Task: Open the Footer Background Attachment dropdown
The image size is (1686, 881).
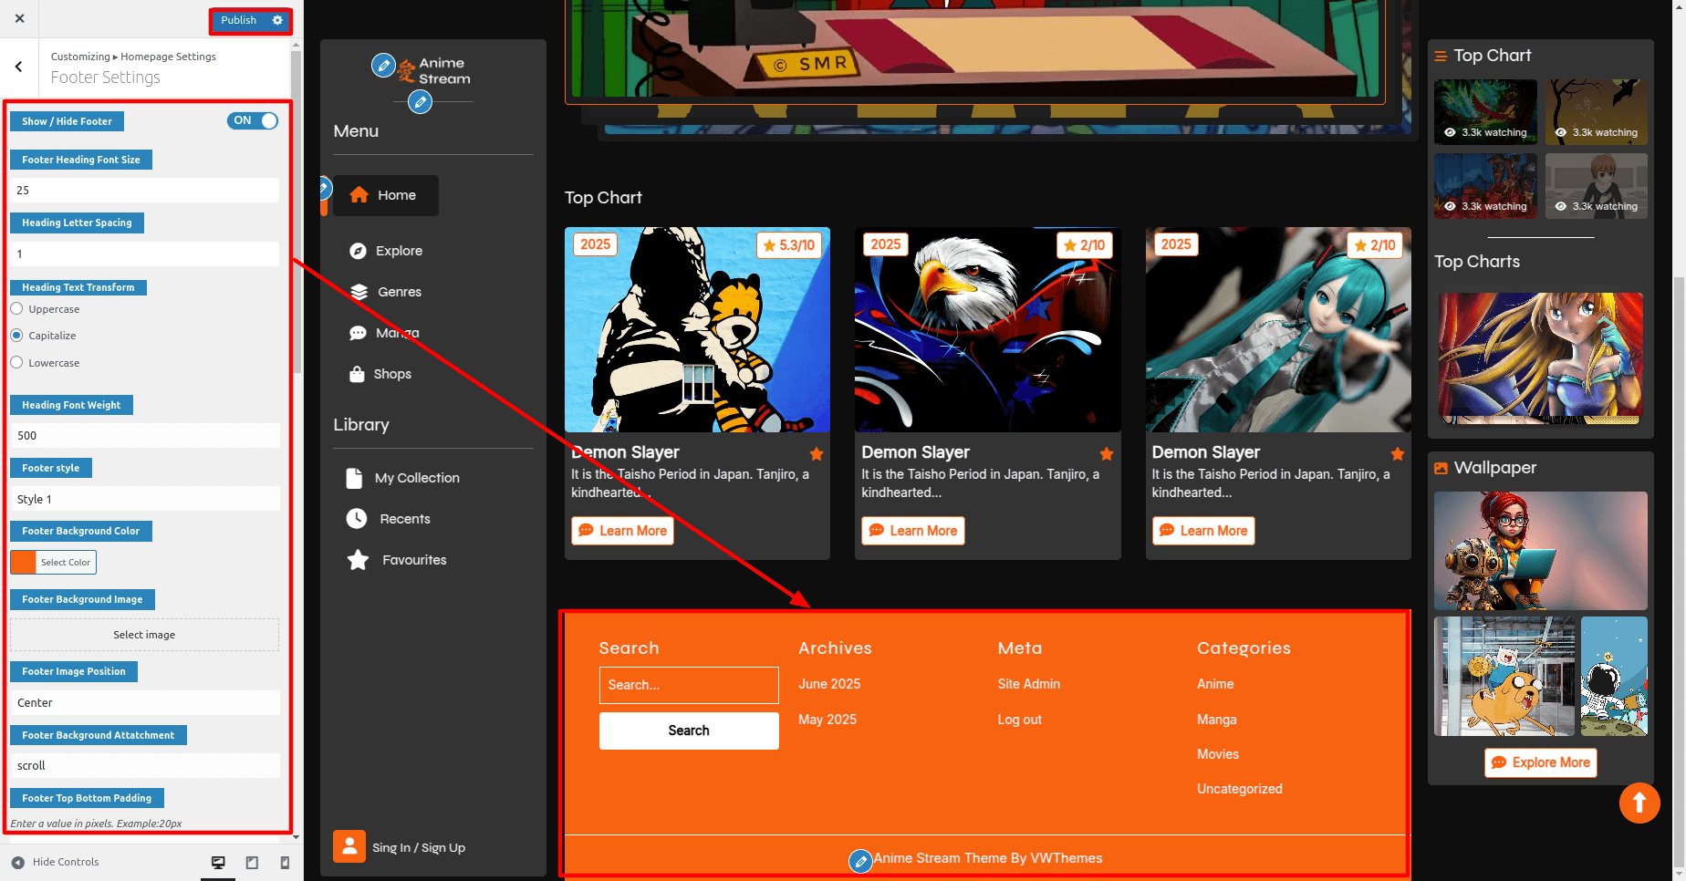Action: click(x=145, y=765)
